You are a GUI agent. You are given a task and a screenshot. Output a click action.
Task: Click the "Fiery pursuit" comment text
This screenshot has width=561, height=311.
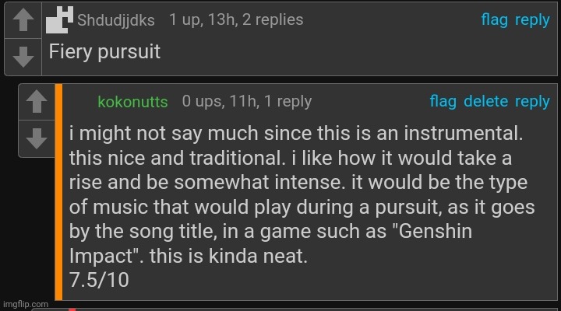(x=104, y=52)
